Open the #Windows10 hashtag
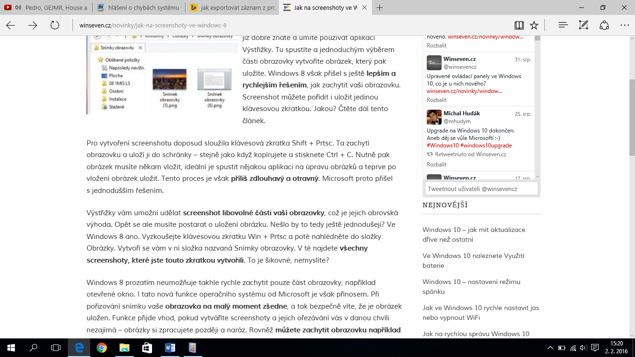635x357 pixels. click(x=443, y=145)
